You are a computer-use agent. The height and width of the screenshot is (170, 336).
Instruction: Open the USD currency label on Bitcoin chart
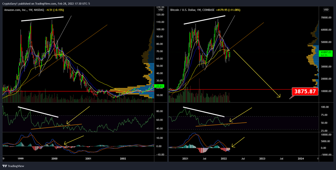326,10
